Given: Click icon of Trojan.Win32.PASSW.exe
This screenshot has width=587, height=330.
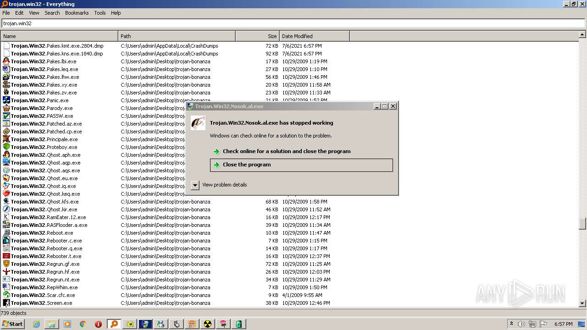Looking at the screenshot, I should coord(6,116).
